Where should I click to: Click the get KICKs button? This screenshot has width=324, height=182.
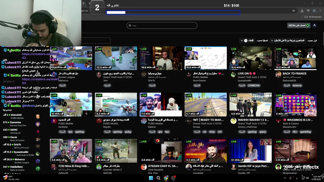299,26
